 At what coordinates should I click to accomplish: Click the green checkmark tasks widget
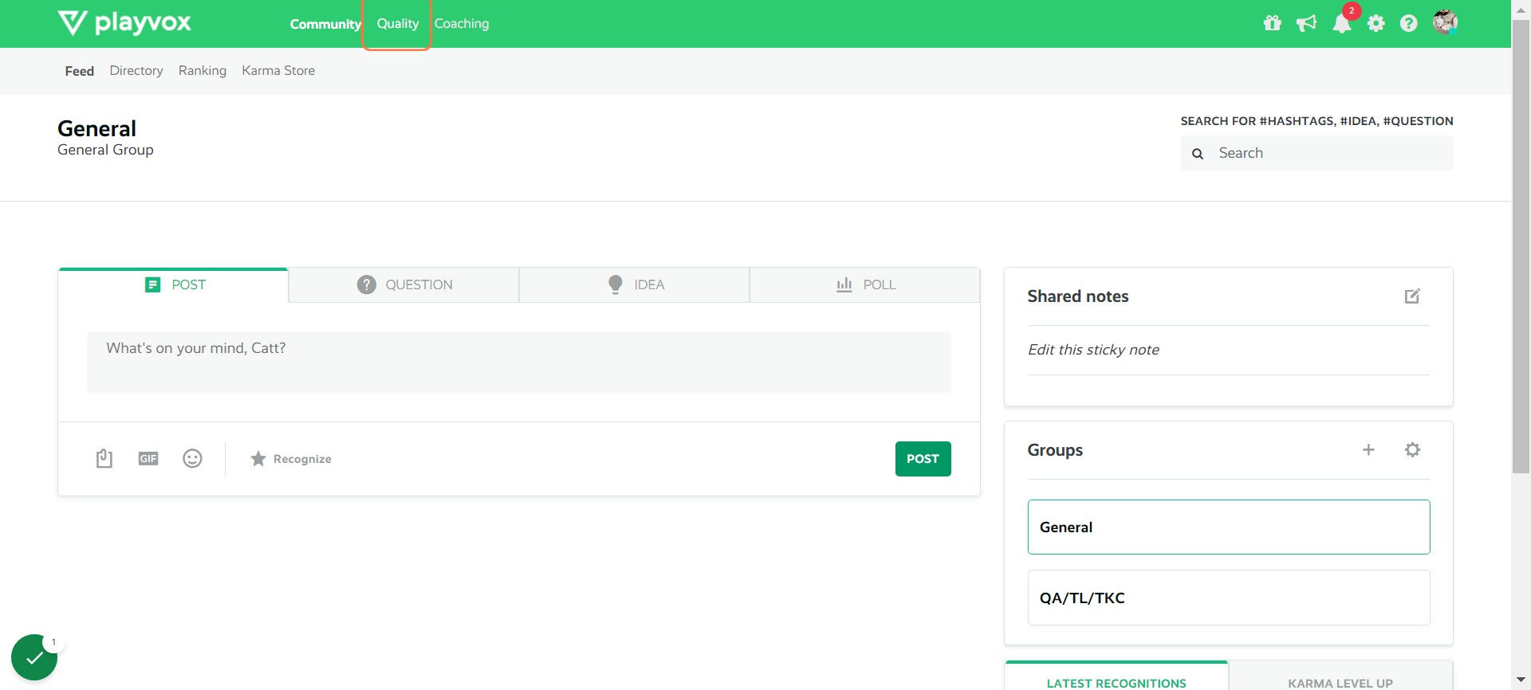point(34,657)
